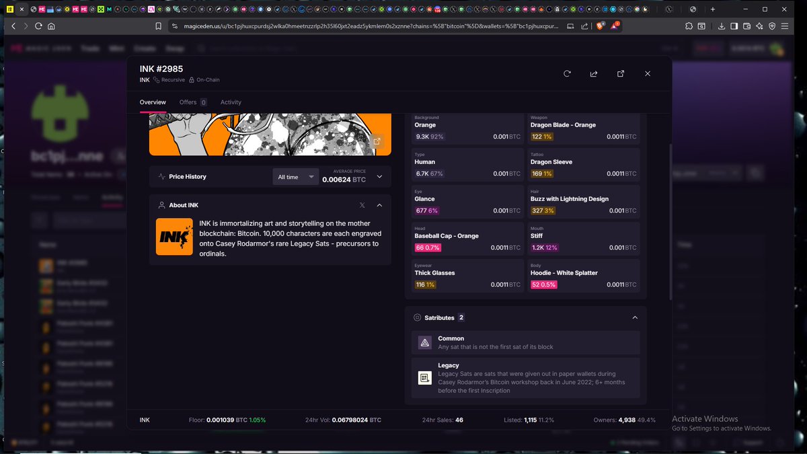Open Brave Rewards triangle icon
The width and height of the screenshot is (807, 454).
pos(615,26)
